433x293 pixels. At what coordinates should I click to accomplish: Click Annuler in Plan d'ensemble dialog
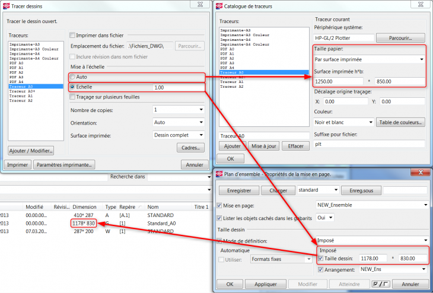[410, 284]
